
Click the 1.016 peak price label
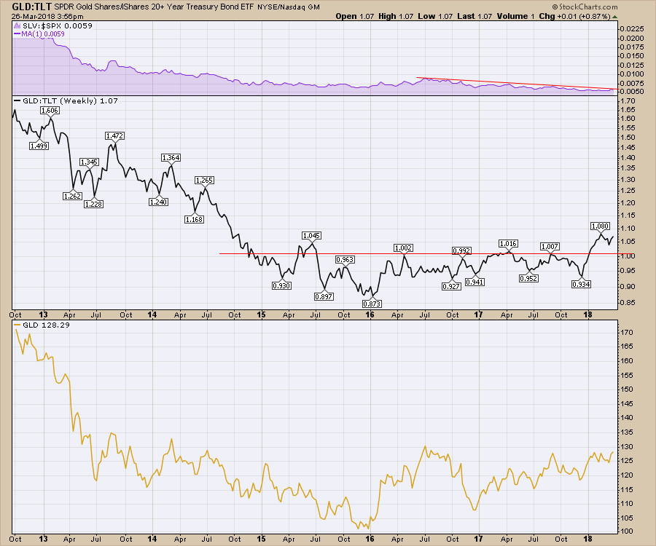pyautogui.click(x=508, y=244)
